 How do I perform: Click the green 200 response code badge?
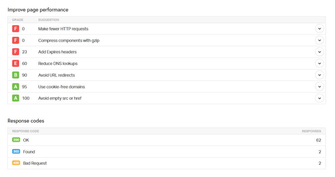[16, 140]
